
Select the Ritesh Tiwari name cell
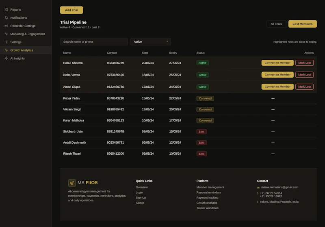pyautogui.click(x=72, y=153)
